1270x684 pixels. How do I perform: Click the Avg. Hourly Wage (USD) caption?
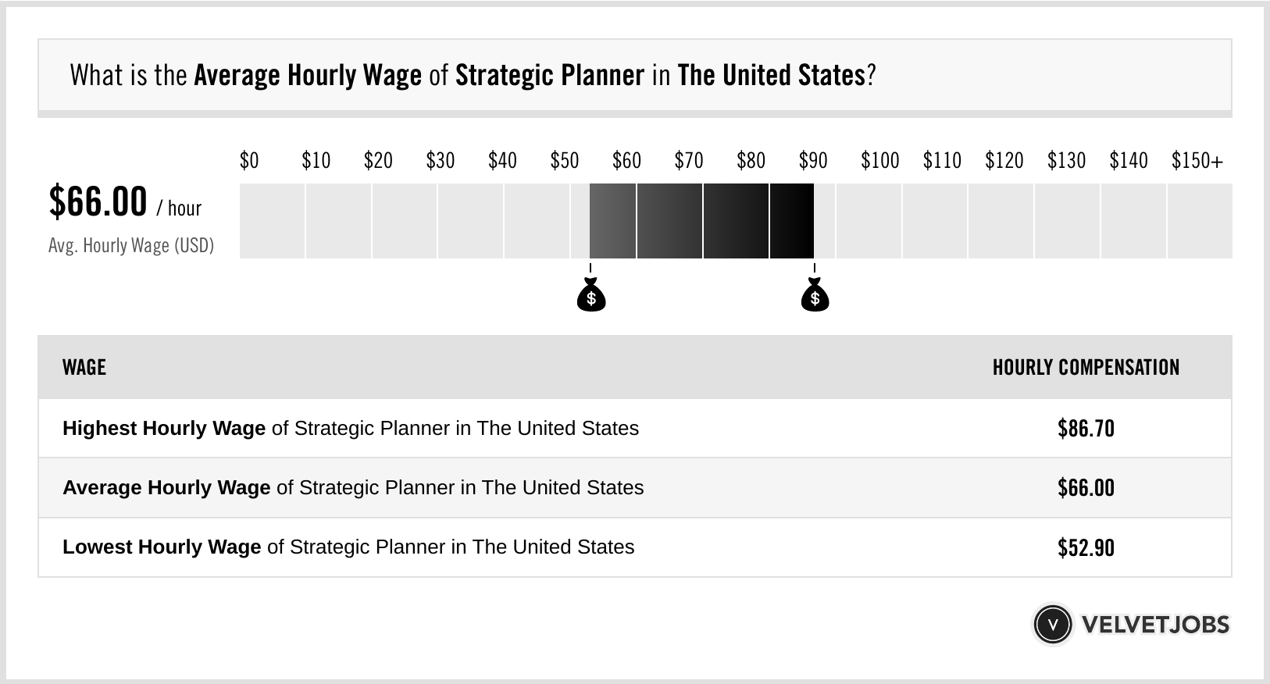(131, 246)
